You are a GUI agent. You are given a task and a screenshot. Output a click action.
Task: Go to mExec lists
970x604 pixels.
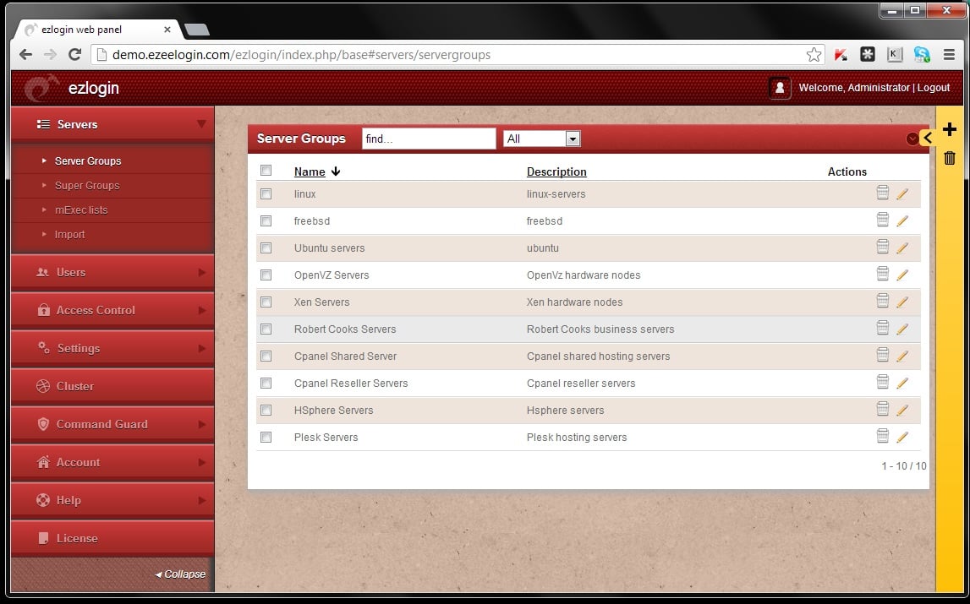click(x=81, y=210)
